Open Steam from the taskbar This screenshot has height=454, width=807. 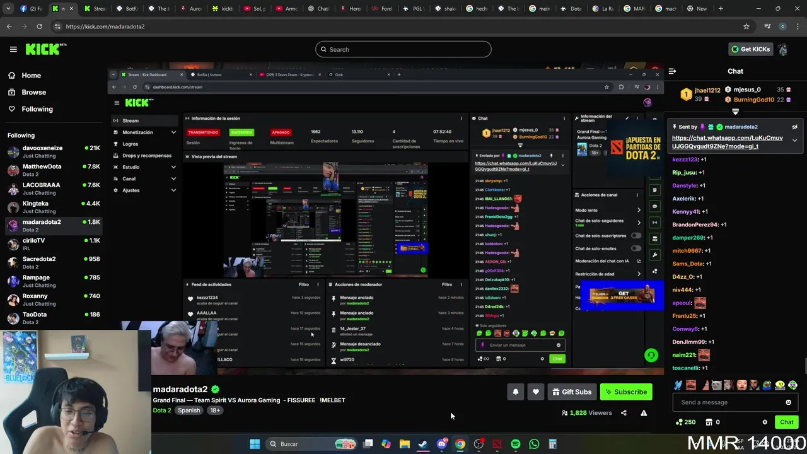[422, 444]
